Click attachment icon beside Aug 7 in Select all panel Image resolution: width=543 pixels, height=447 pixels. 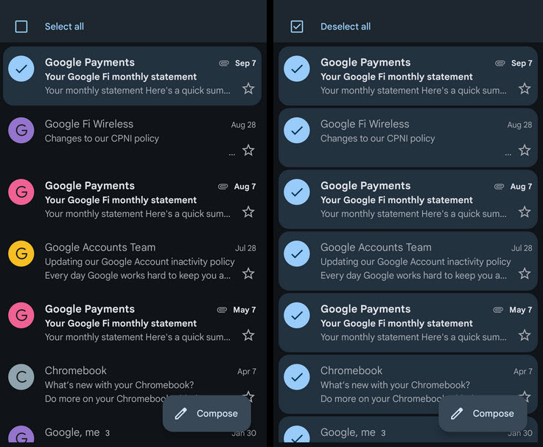pyautogui.click(x=223, y=187)
